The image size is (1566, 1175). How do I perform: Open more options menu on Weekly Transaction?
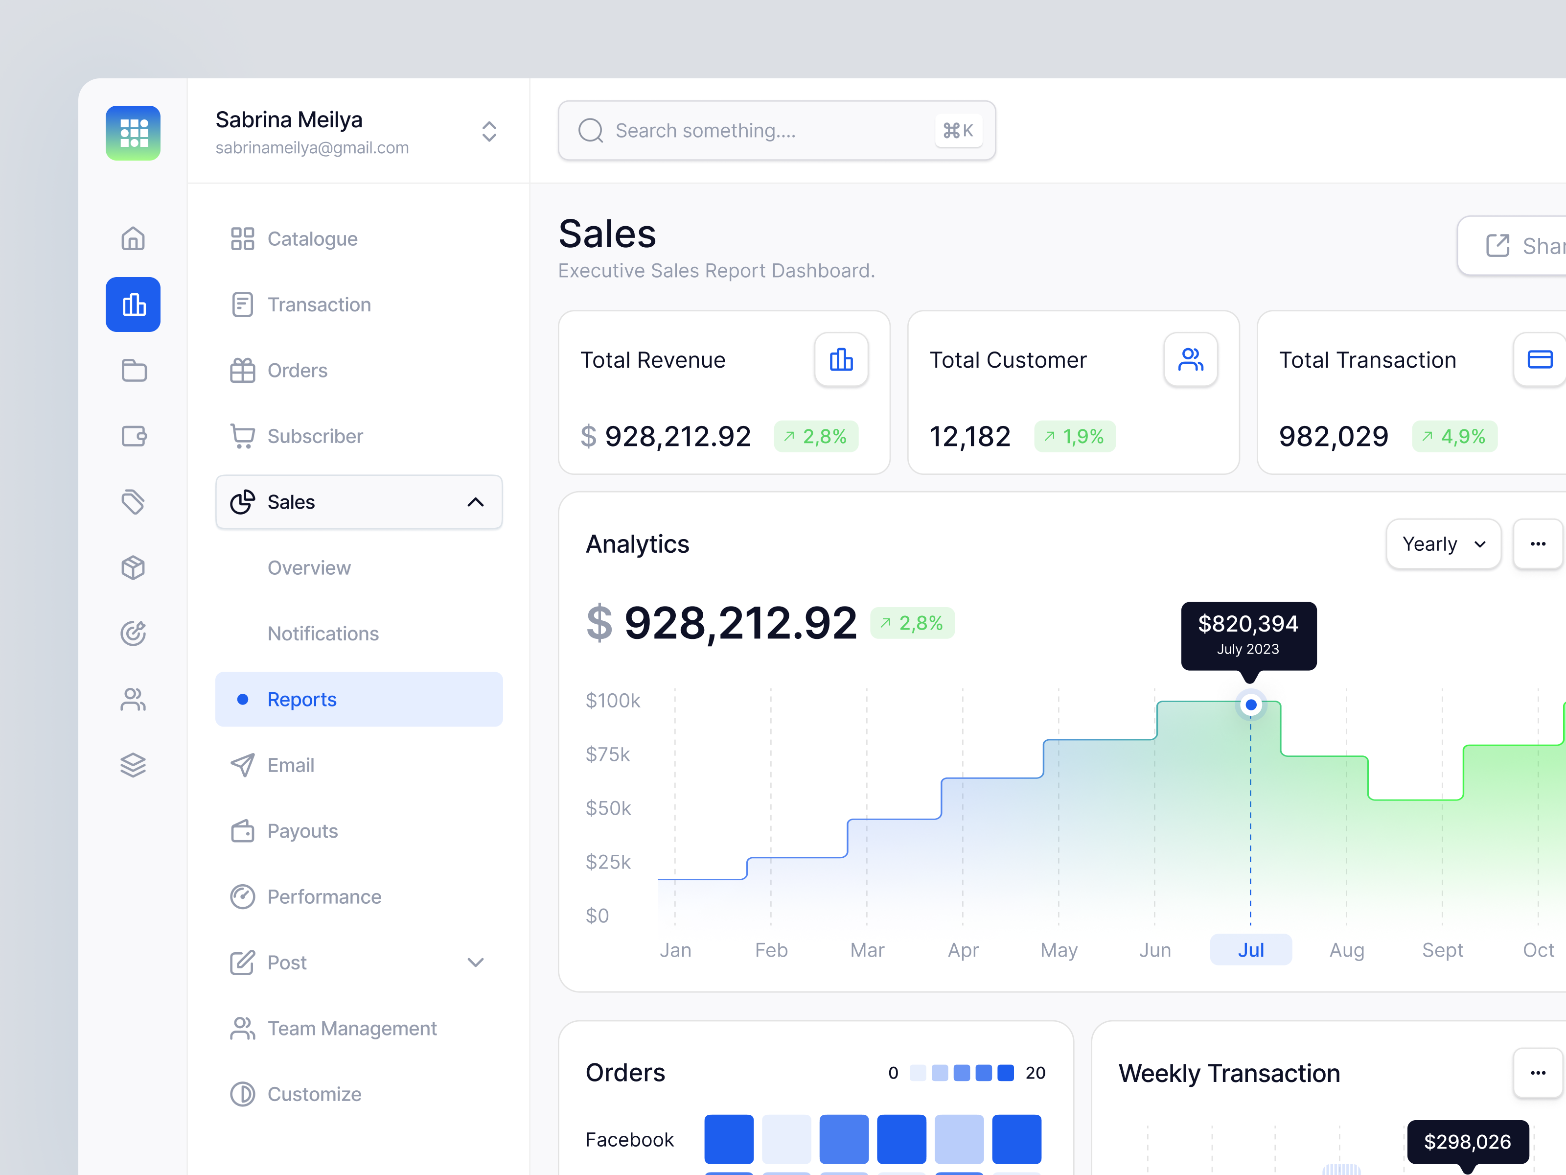(x=1537, y=1072)
